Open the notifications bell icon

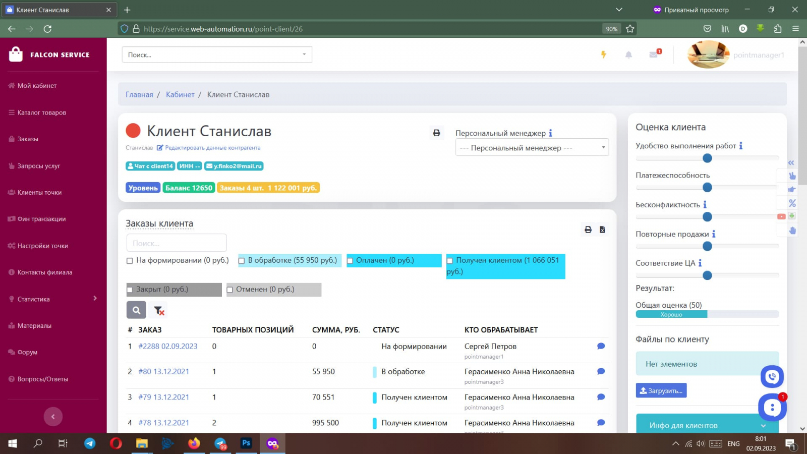click(628, 54)
